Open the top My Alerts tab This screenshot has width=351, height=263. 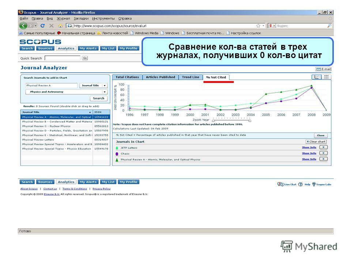[x=88, y=48]
